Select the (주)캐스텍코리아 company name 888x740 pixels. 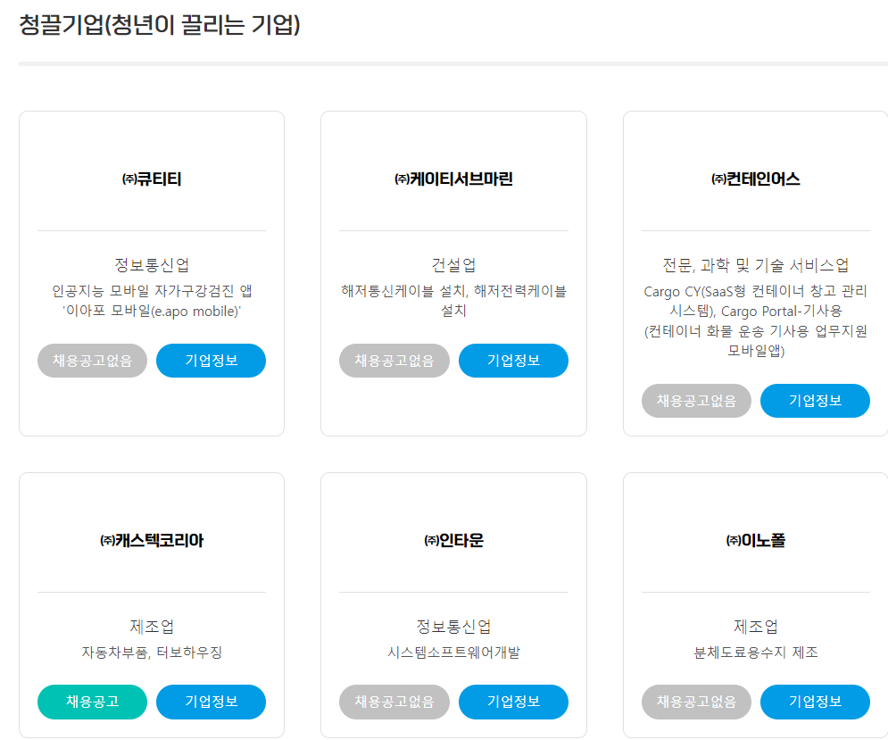tap(152, 541)
